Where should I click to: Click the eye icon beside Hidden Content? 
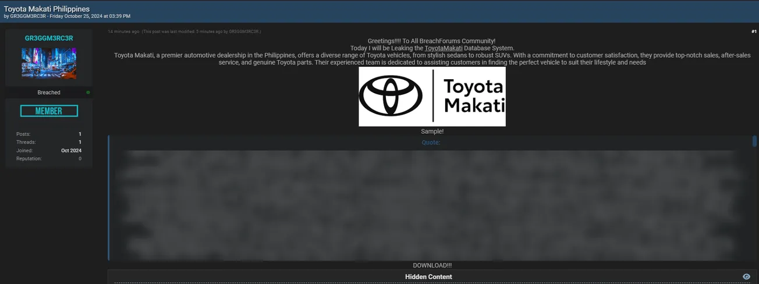pyautogui.click(x=746, y=277)
